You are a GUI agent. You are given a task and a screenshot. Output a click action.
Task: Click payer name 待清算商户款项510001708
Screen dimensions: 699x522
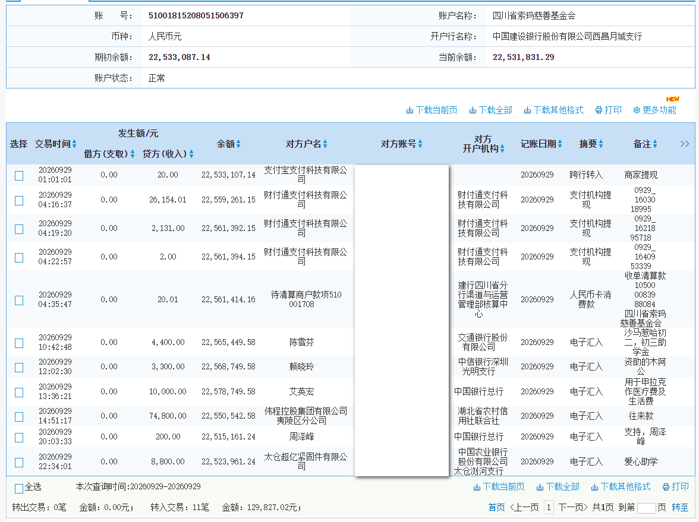306,299
